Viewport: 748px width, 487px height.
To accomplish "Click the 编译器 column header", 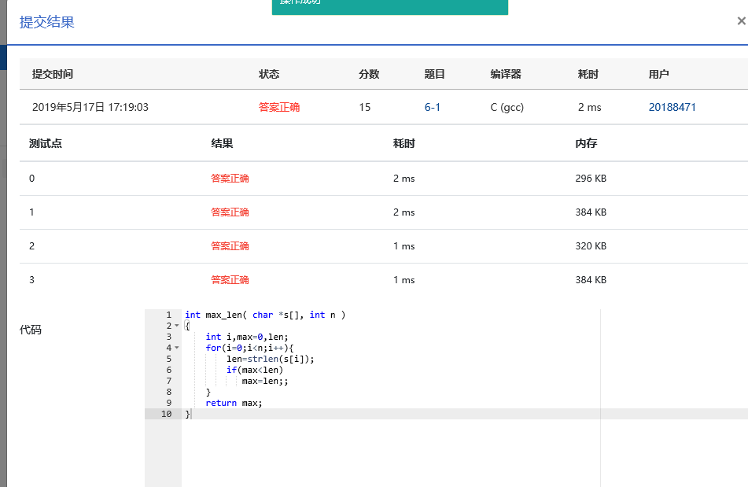I will (x=506, y=74).
